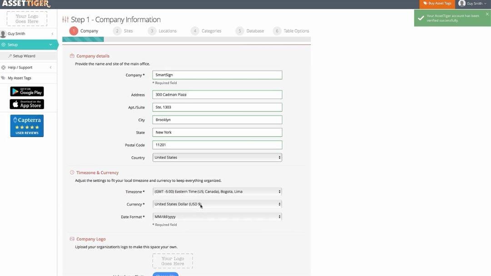The width and height of the screenshot is (491, 276).
Task: Open the Timezone dropdown
Action: click(x=217, y=191)
